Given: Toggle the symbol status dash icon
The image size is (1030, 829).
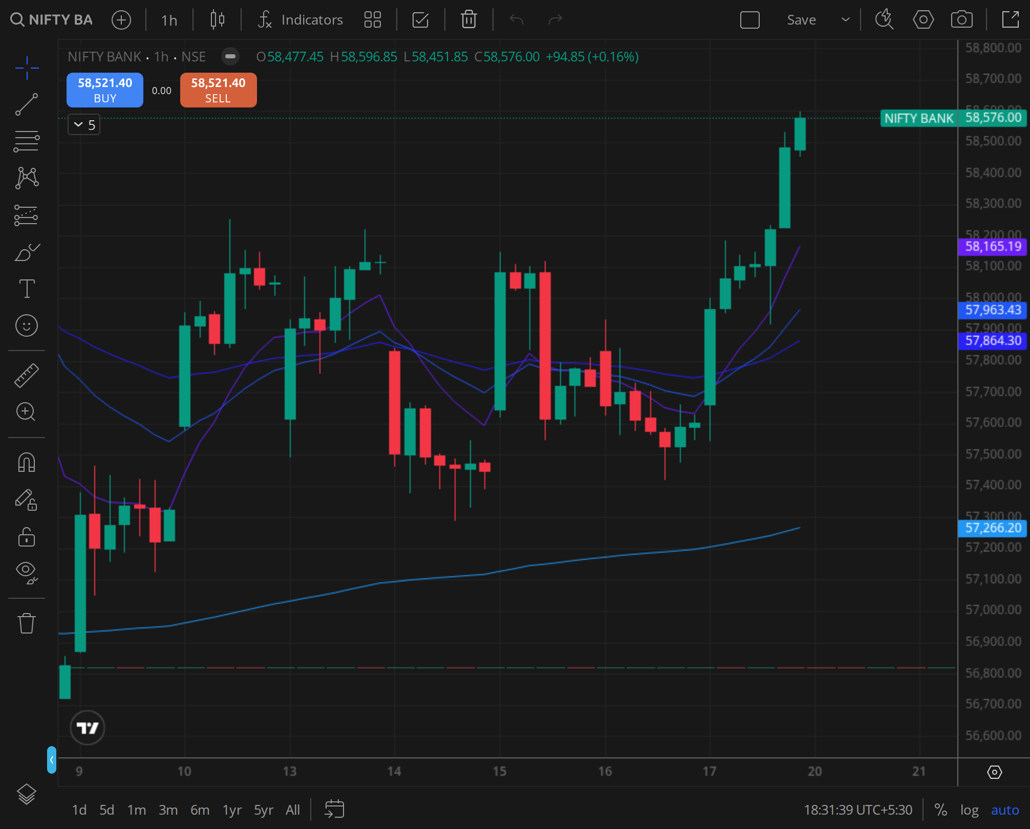Looking at the screenshot, I should (x=230, y=56).
